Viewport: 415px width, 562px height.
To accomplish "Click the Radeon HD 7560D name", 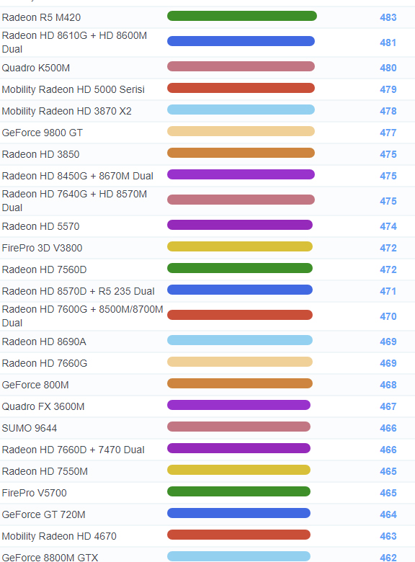I will [44, 269].
